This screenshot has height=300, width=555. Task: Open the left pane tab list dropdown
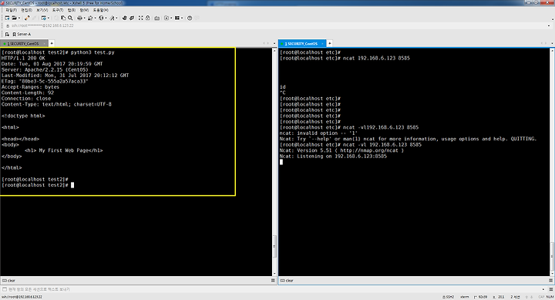pyautogui.click(x=274, y=43)
